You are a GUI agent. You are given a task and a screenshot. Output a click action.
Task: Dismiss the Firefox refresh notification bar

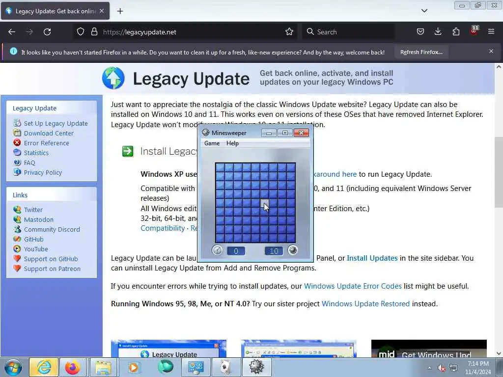point(491,51)
